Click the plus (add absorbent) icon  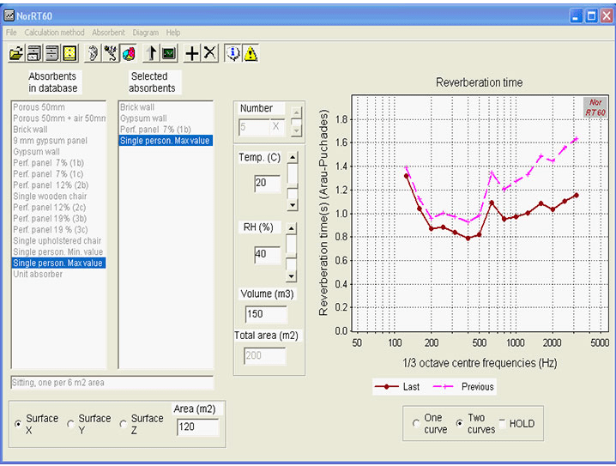pyautogui.click(x=193, y=53)
